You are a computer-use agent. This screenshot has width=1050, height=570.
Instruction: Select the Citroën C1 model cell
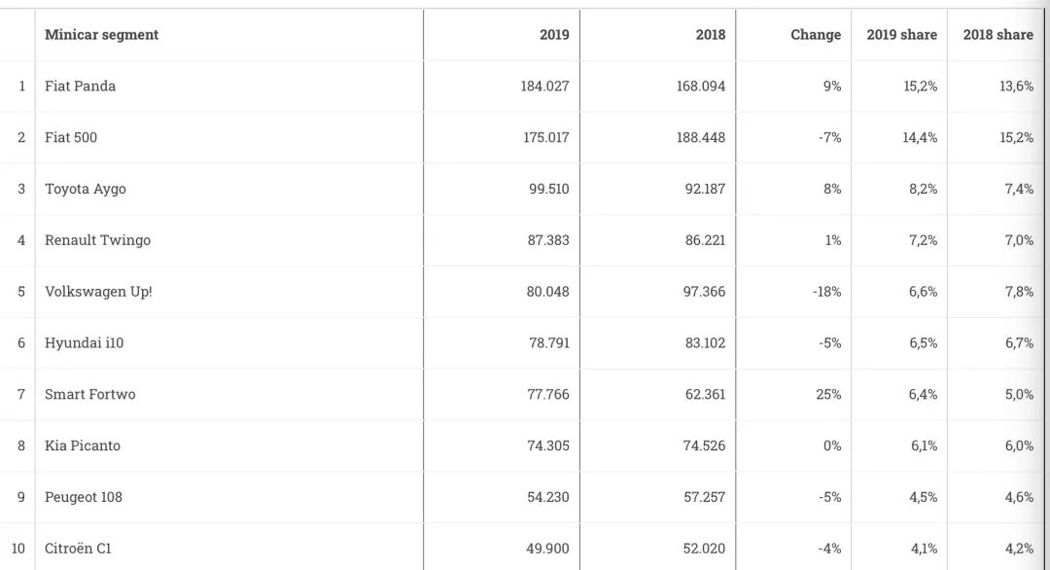click(x=78, y=549)
